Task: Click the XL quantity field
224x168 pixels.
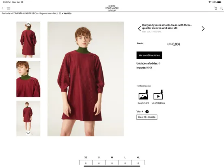Action: (x=138, y=163)
